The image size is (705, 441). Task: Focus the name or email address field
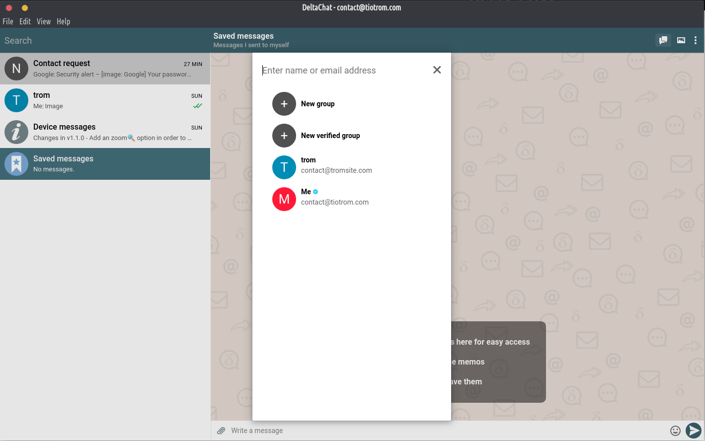pyautogui.click(x=343, y=71)
